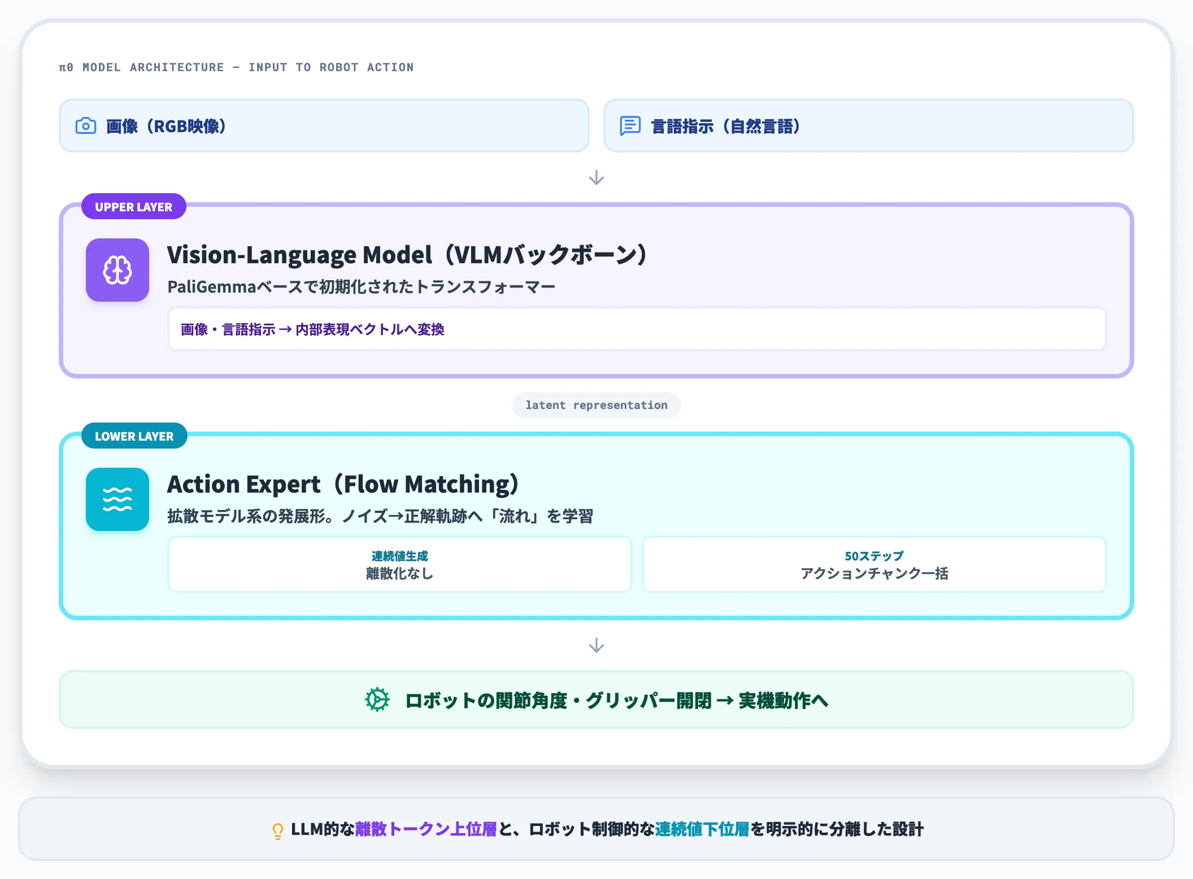Screen dimensions: 1193x879
Task: Click the purple 離散トークン上位層 text
Action: tap(426, 829)
